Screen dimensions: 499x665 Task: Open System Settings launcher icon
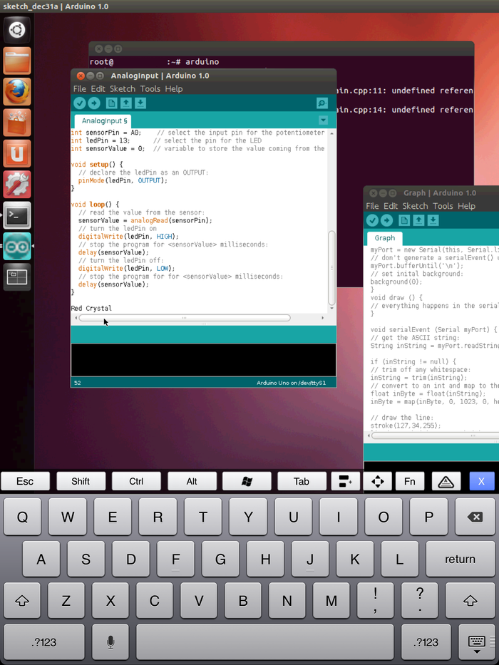(x=17, y=185)
